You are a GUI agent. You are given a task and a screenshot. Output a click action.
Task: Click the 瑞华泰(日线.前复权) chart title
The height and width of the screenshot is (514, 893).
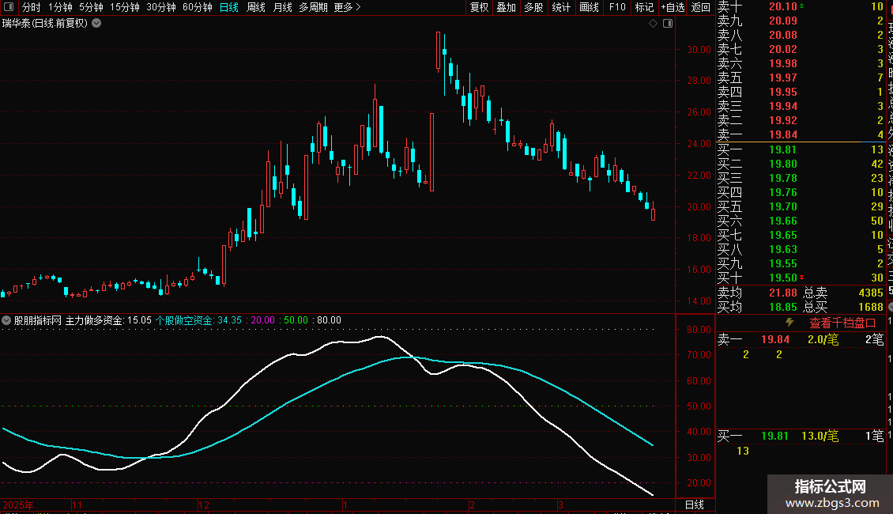click(x=45, y=24)
